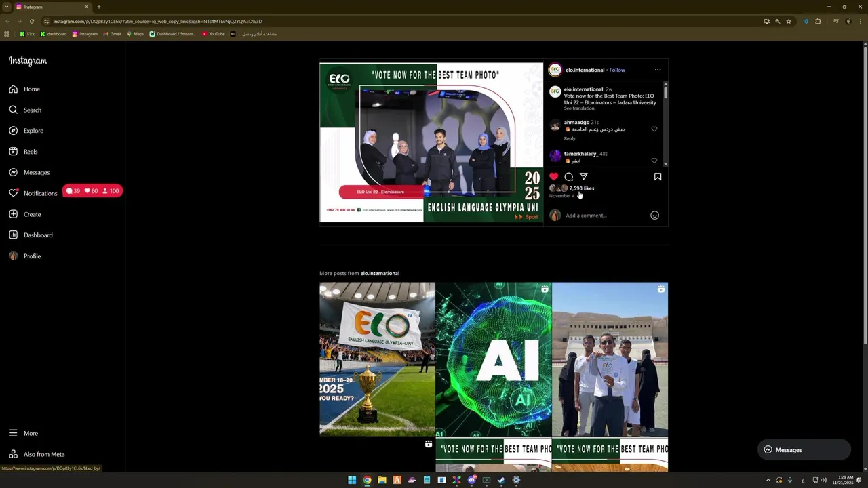Click the Instagram logo wordmark
This screenshot has width=868, height=488.
(28, 61)
